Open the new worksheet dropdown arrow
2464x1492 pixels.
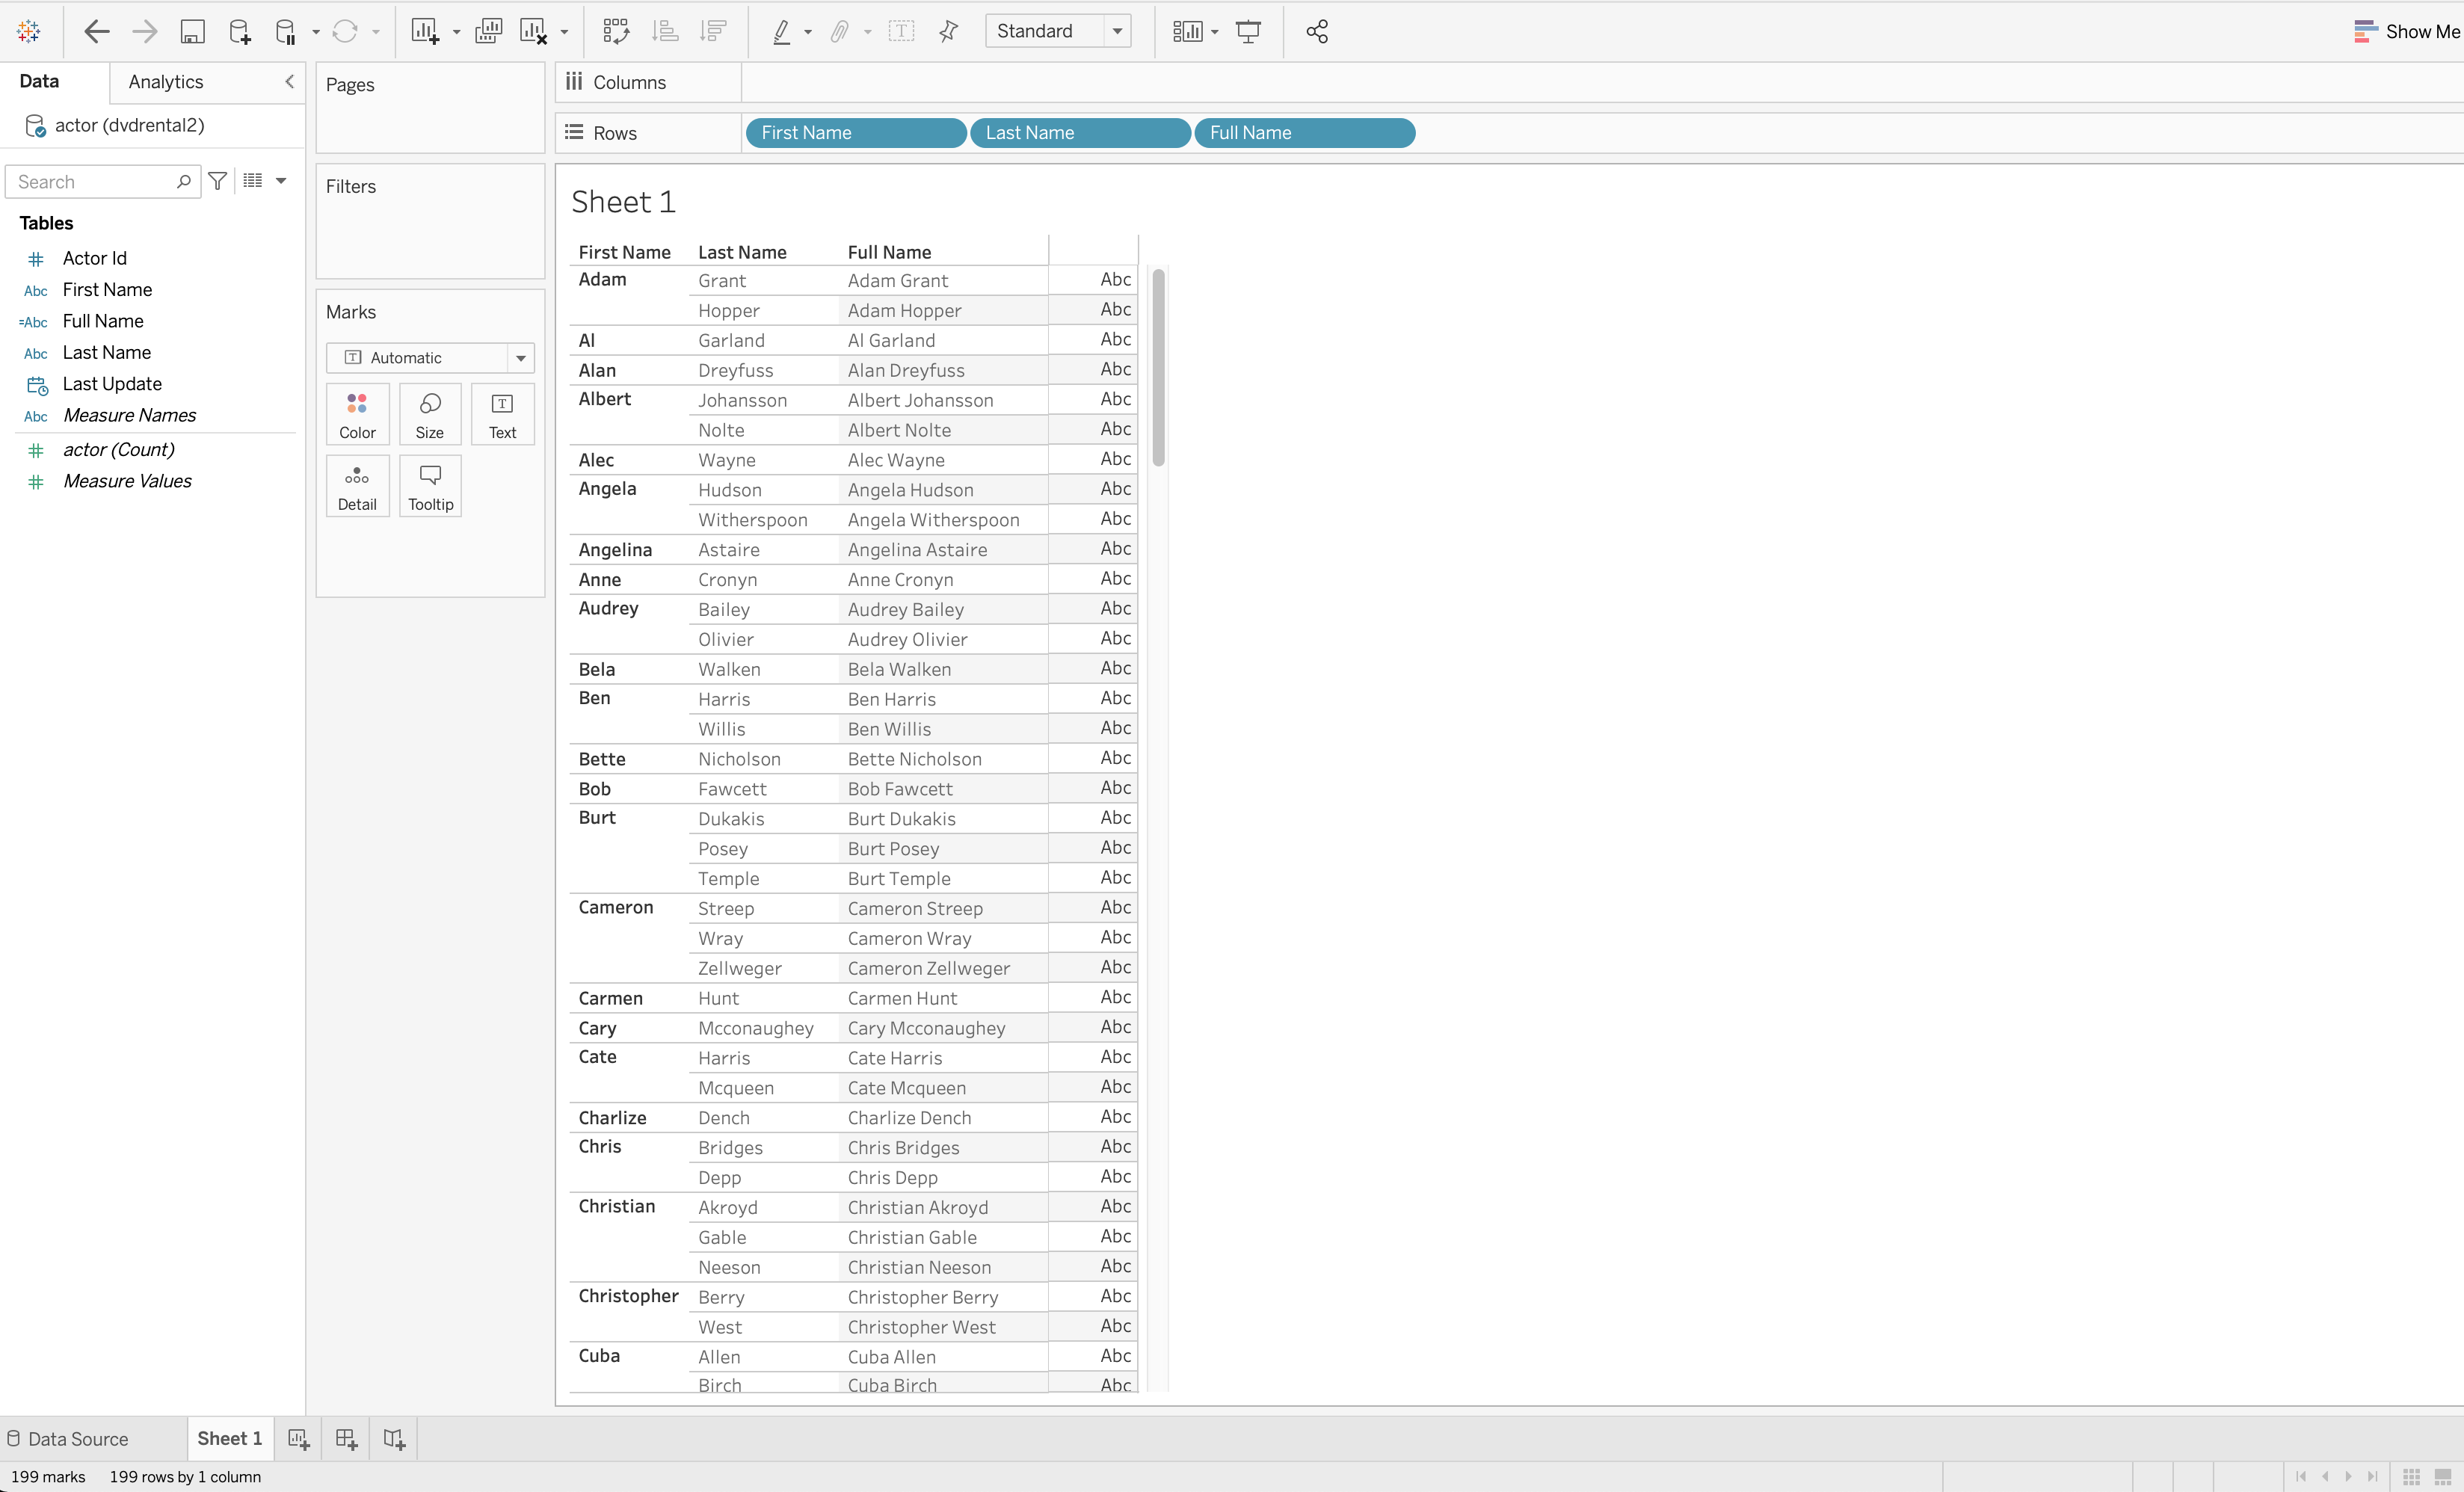click(x=456, y=31)
